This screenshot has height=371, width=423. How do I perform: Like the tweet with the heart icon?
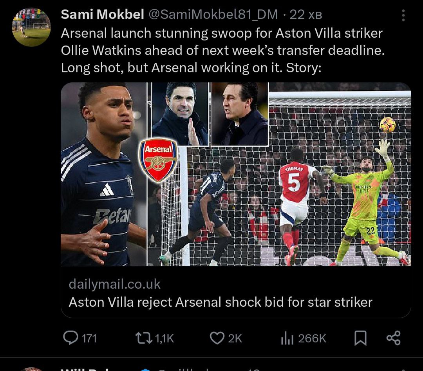click(x=217, y=338)
